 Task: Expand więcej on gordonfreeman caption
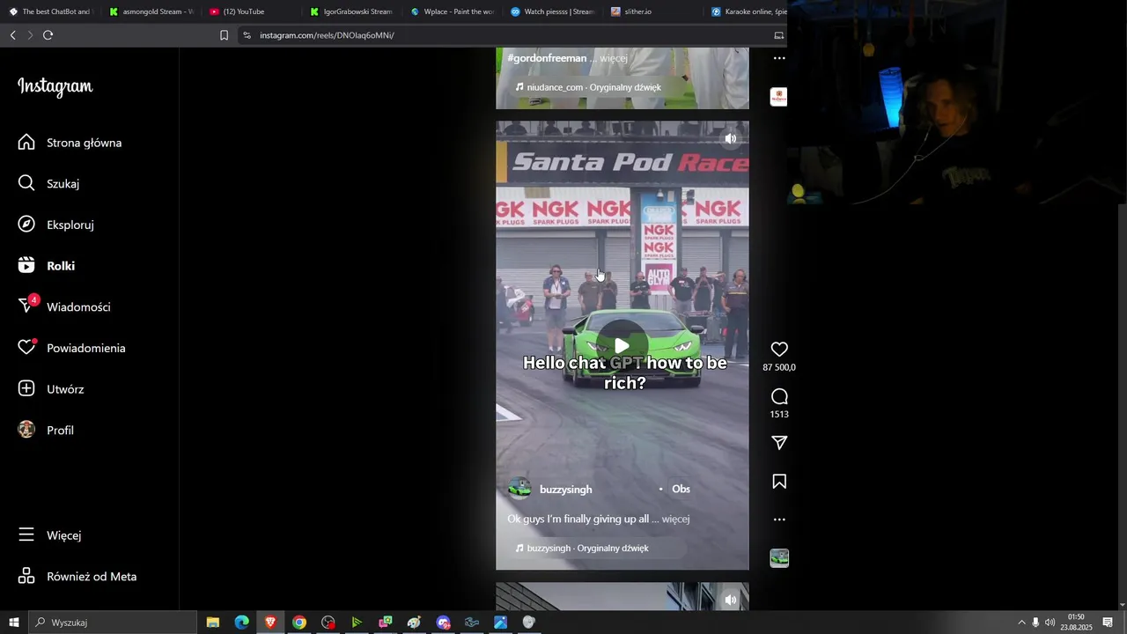click(614, 58)
